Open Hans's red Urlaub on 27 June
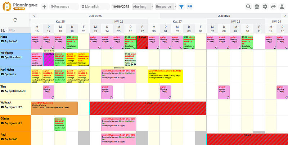 tap(142, 42)
